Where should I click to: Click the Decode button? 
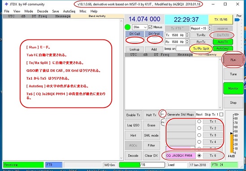(x=133, y=155)
